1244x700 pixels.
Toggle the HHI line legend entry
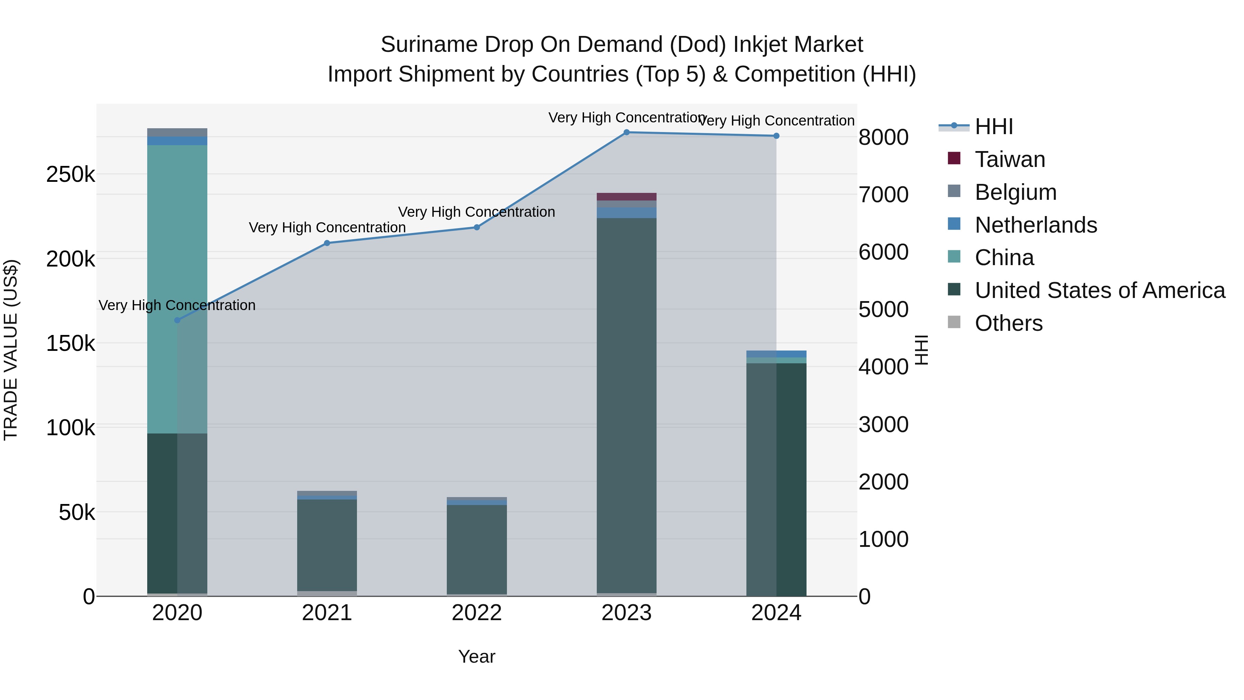click(976, 127)
